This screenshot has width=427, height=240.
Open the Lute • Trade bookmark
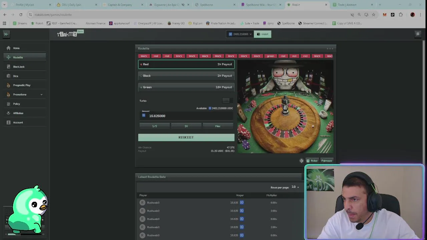point(250,23)
